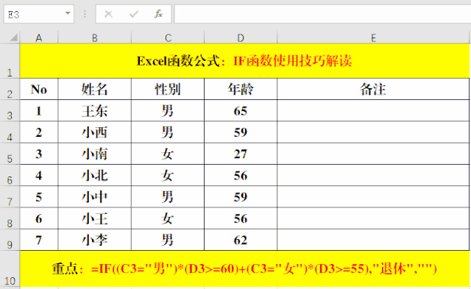Select row 9 header
Viewport: 471px width, 289px height.
pos(10,240)
